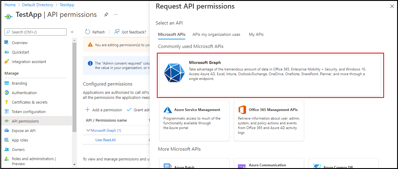Click the Configured permissions heading
Image resolution: width=398 pixels, height=169 pixels.
pyautogui.click(x=108, y=84)
